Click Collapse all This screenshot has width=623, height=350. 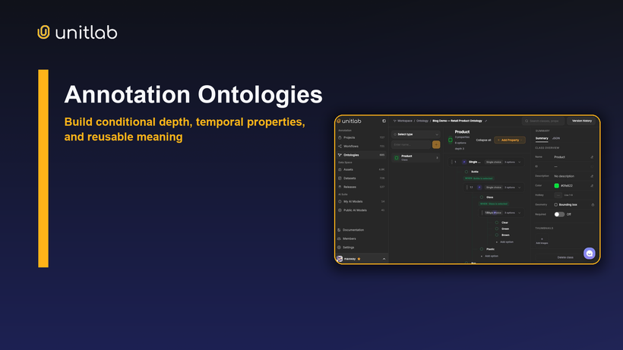483,140
